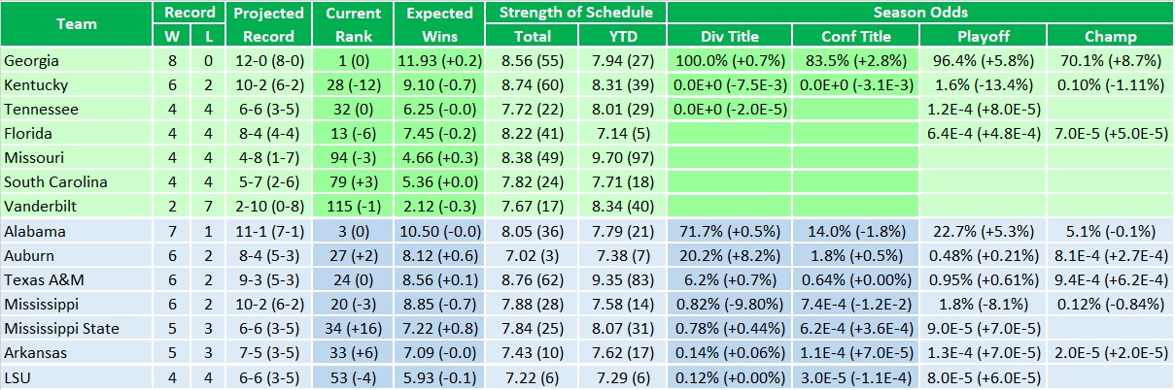Select Georgia's Champ odds value
1175x390 pixels.
(1110, 60)
